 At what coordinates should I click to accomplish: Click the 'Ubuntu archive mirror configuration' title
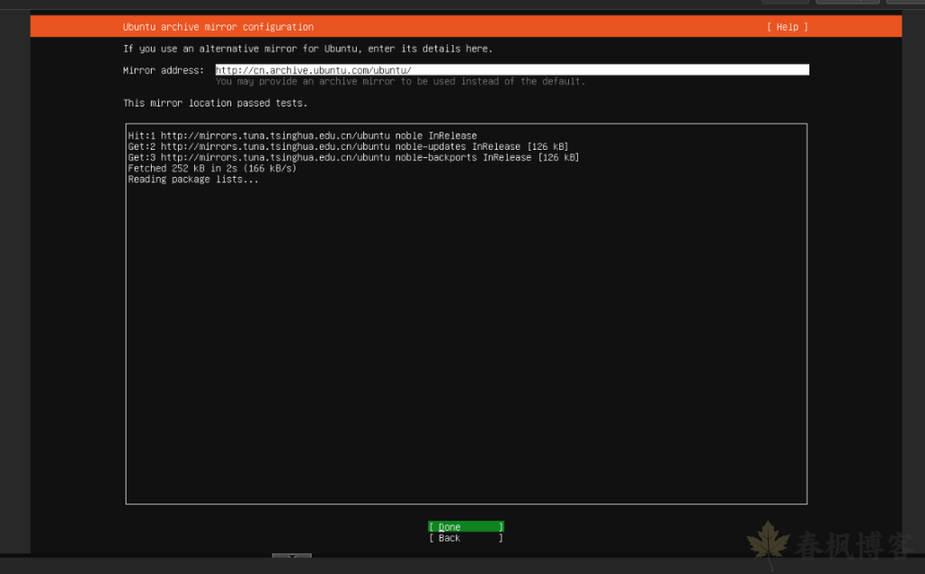[x=219, y=27]
